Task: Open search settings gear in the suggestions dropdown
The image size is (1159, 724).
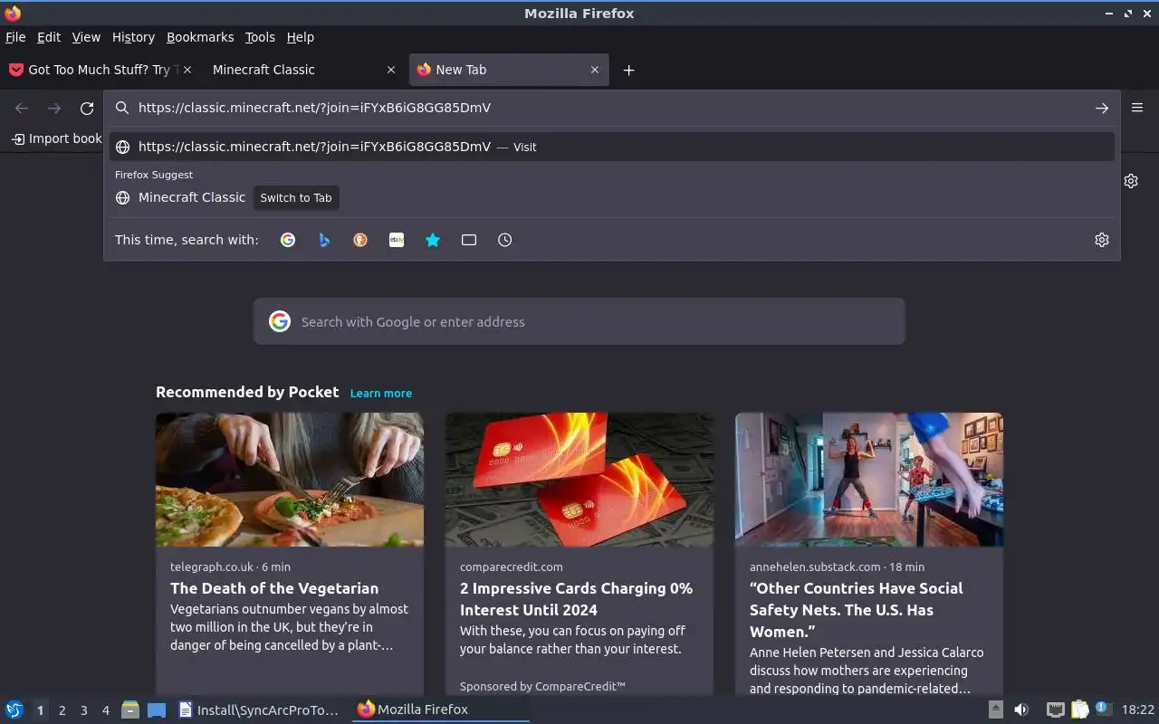Action: 1101,240
